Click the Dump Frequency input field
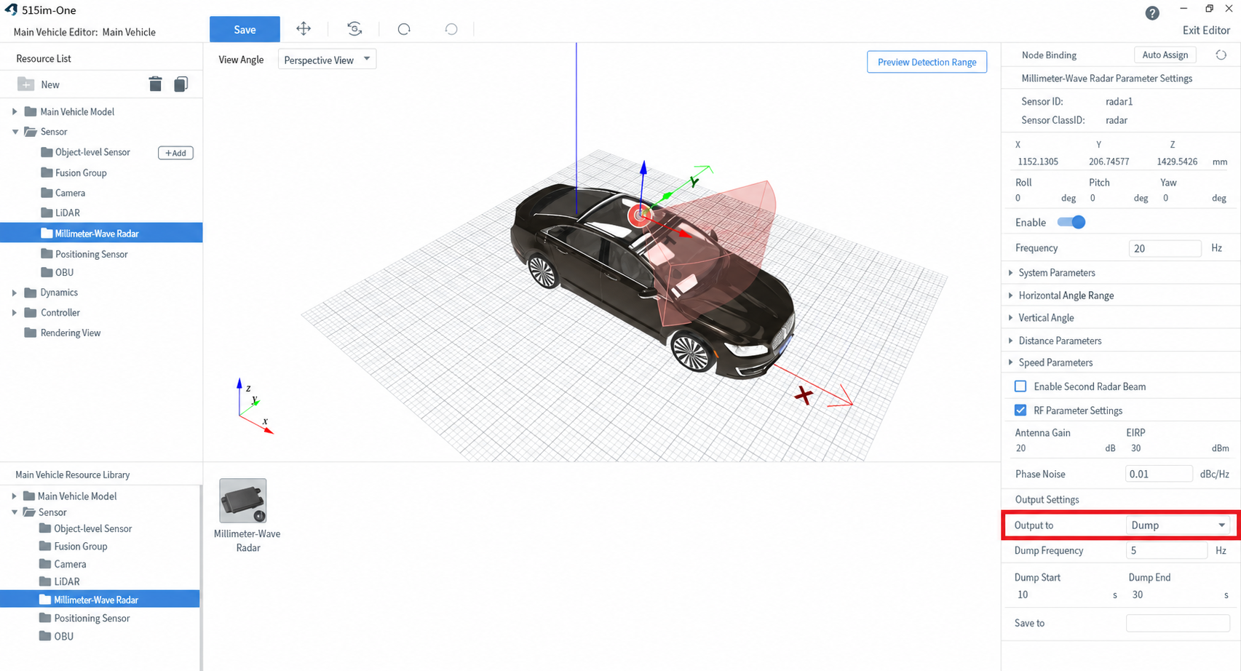The height and width of the screenshot is (671, 1241). tap(1166, 551)
